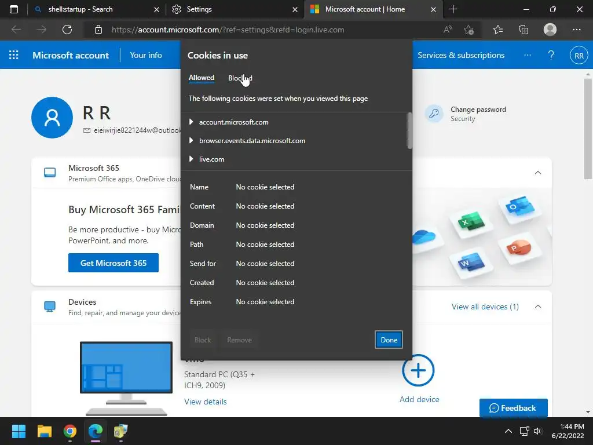Click the Change password key icon
This screenshot has height=445, width=593.
tap(434, 114)
